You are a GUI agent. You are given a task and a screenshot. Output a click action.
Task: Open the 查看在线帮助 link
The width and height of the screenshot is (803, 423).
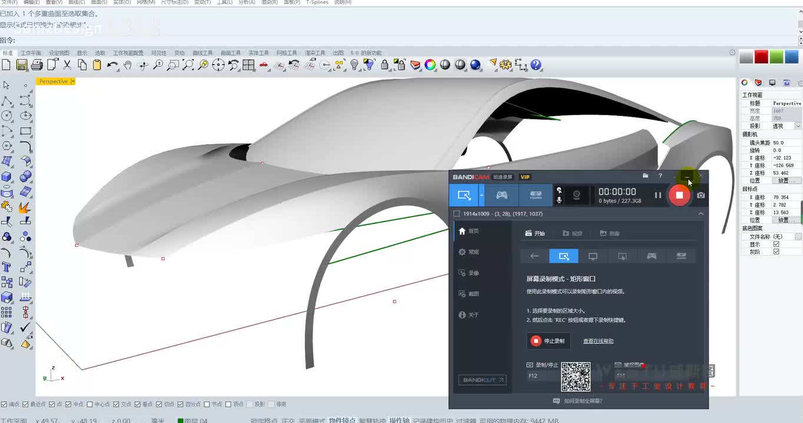tap(598, 341)
